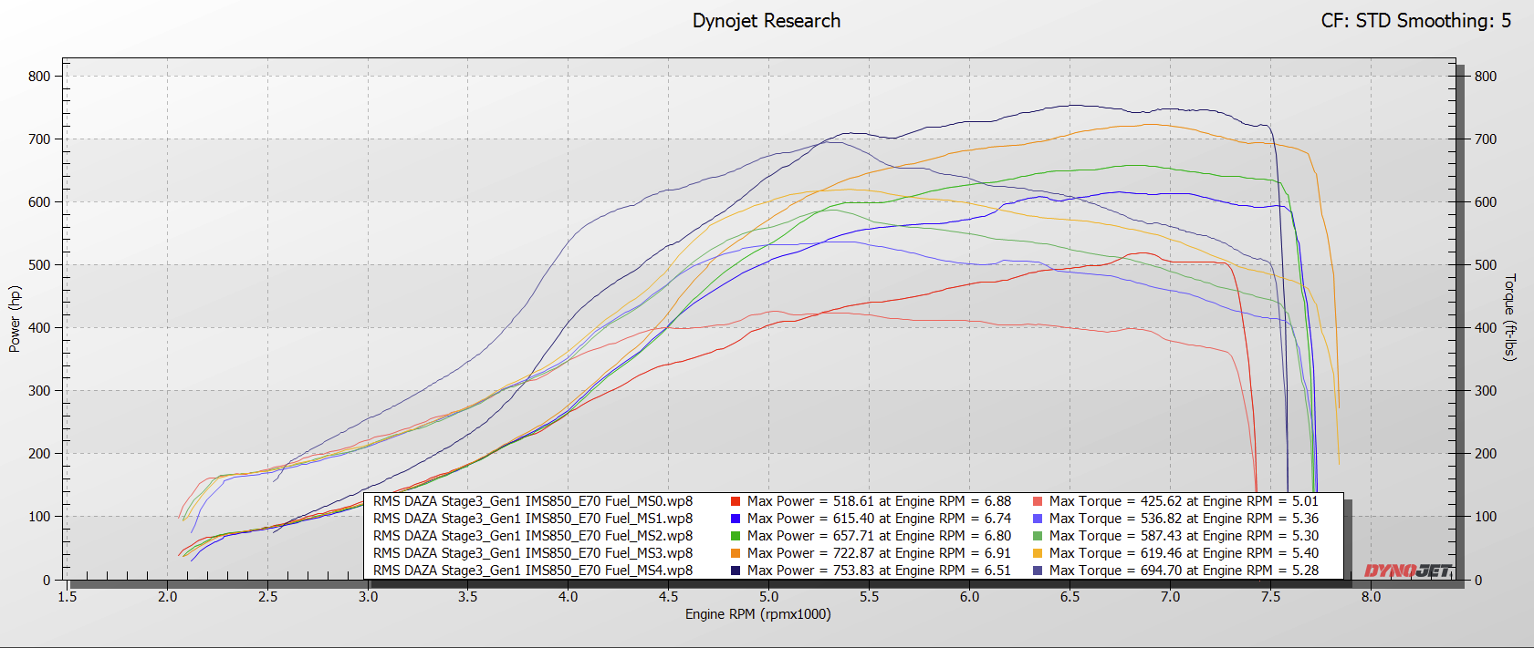Click yellow Max Torque 619.46 swatch

pyautogui.click(x=1038, y=553)
